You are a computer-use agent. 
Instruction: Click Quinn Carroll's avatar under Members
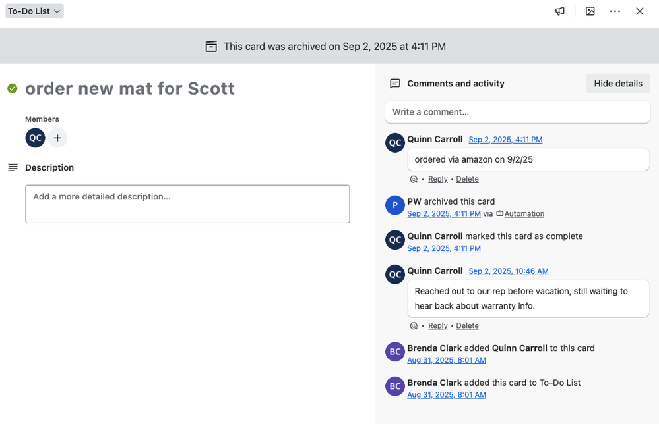[x=35, y=138]
